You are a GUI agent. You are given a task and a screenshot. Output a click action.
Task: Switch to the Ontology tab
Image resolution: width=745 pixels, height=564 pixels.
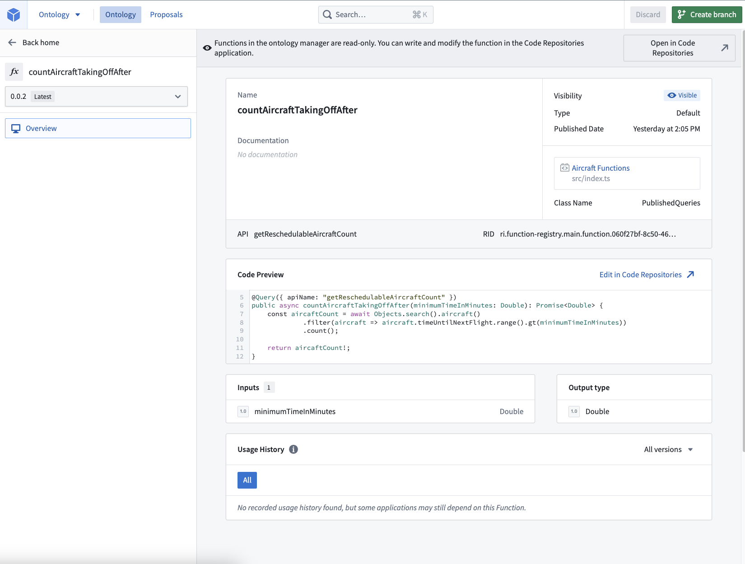click(121, 14)
